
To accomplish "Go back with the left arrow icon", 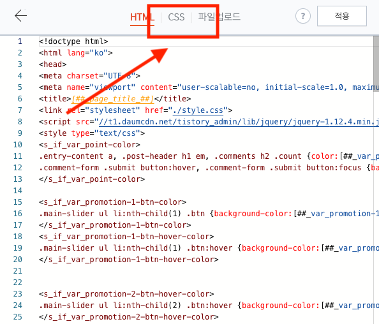I will tap(20, 16).
